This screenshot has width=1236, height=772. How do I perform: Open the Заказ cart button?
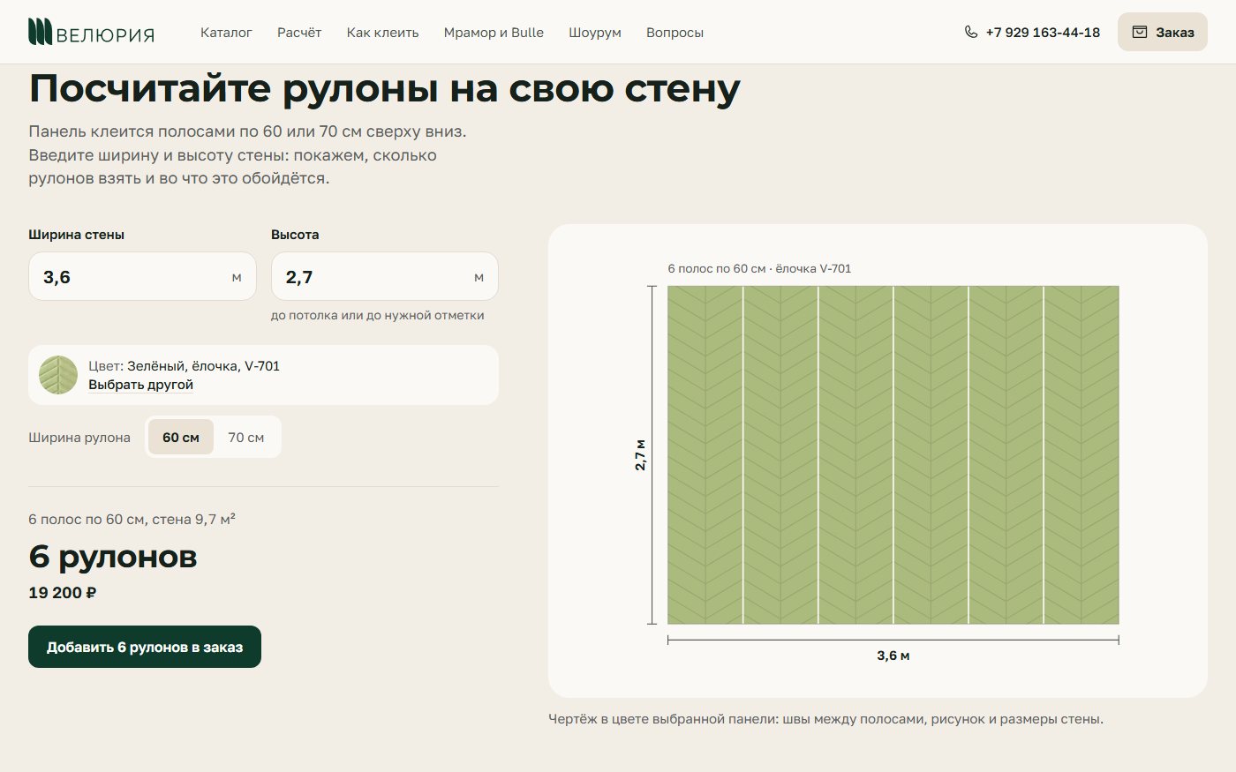pos(1162,32)
